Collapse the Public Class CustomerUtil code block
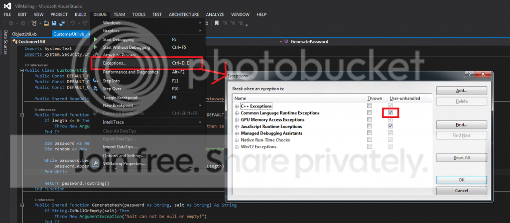This screenshot has width=510, height=223. pos(22,70)
